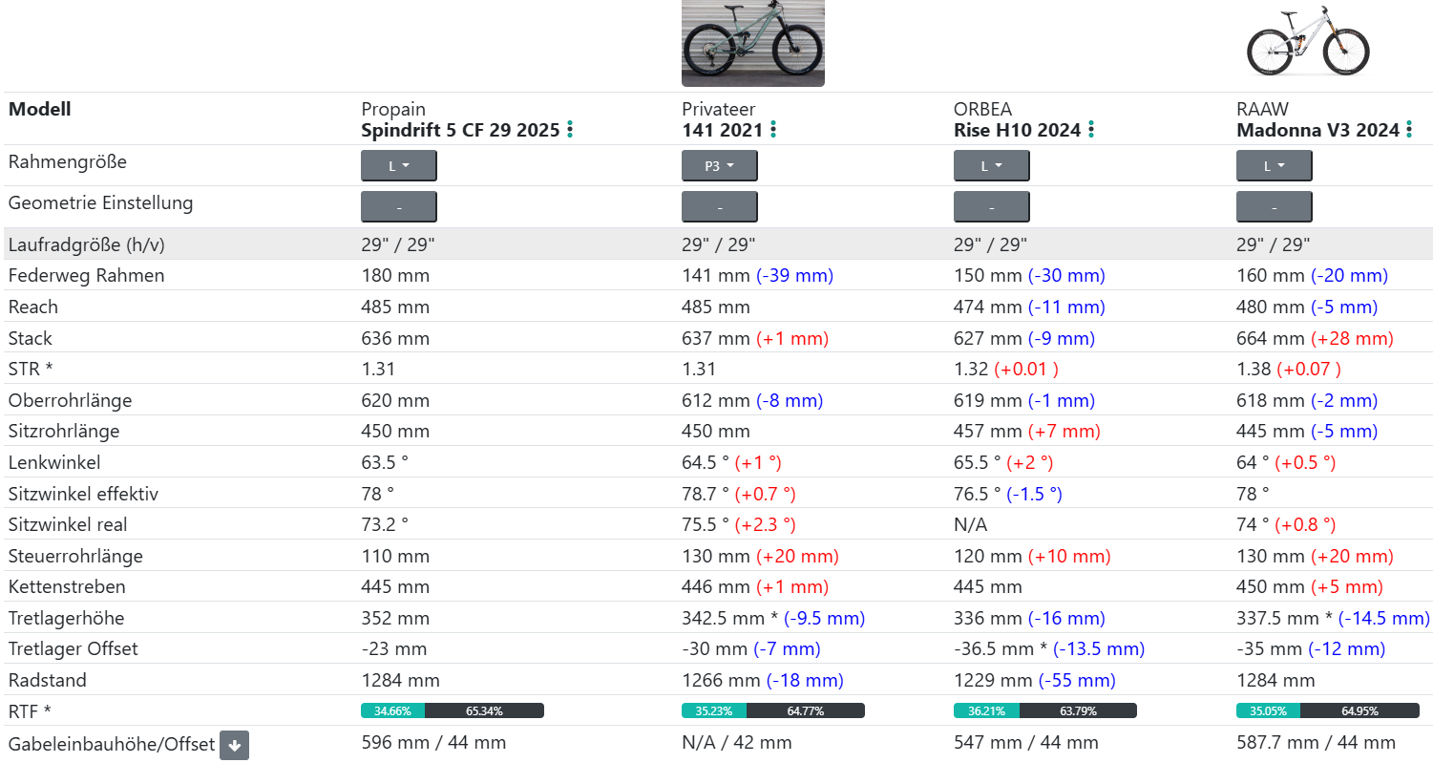Click the Rise H10 2024 model name
Image resolution: width=1433 pixels, height=763 pixels.
coord(1012,130)
